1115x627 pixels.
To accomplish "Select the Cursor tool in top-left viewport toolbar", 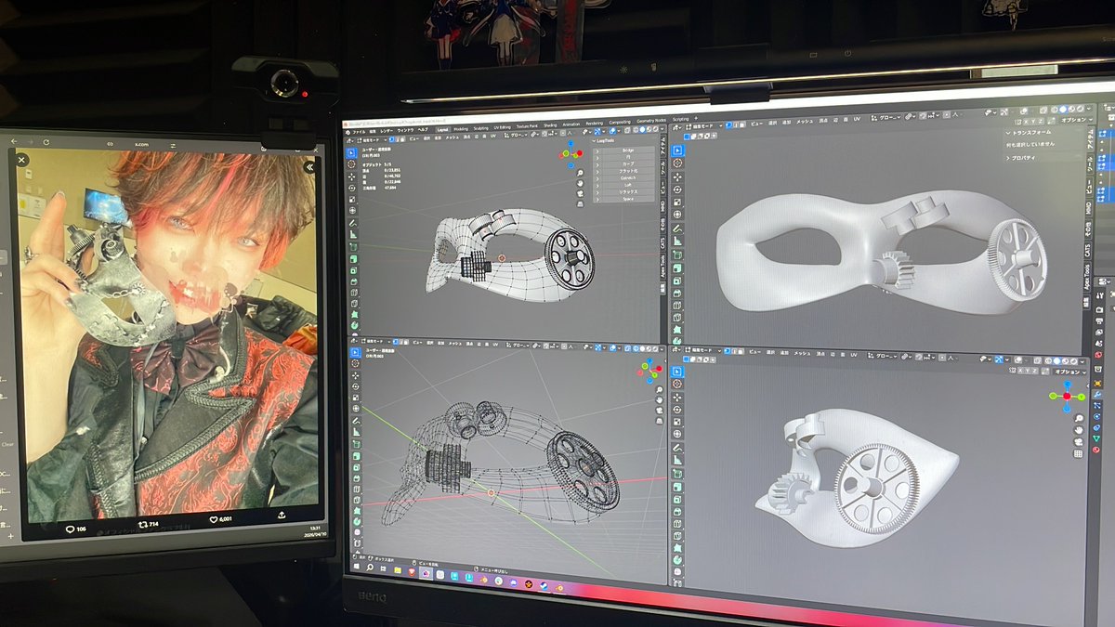I will point(351,164).
